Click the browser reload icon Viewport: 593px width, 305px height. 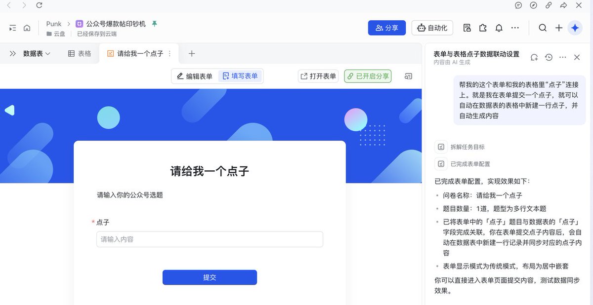[39, 5]
